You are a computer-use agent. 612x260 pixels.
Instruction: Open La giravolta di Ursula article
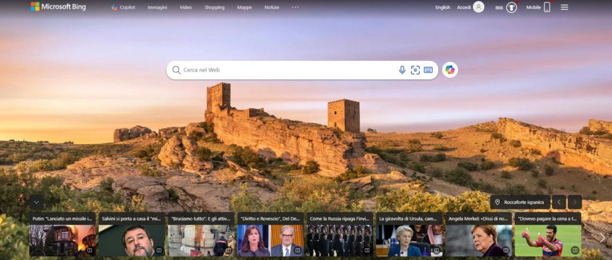(409, 235)
